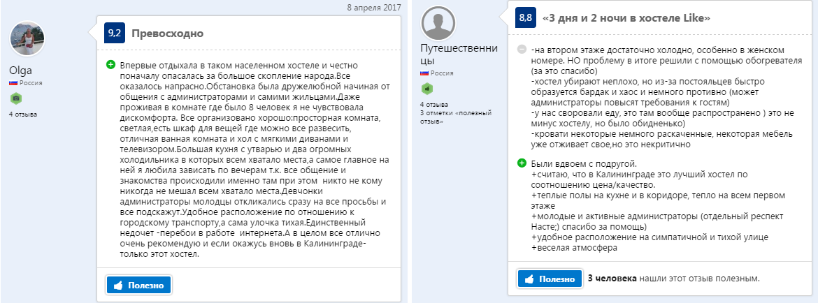Click the date 8 апреля 2017
The width and height of the screenshot is (818, 303).
(x=373, y=7)
